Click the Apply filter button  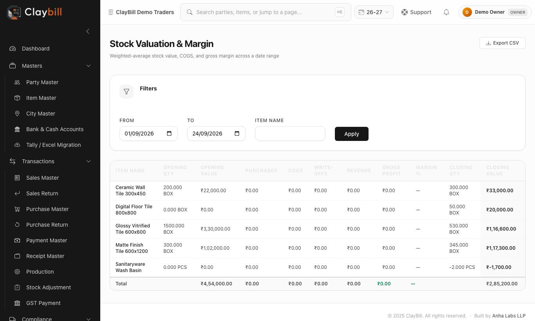pyautogui.click(x=352, y=134)
